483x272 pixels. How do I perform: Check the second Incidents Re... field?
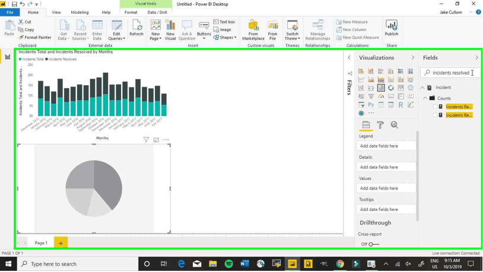[435, 115]
